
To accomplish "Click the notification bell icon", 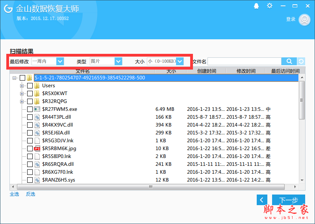I will 256,6.
